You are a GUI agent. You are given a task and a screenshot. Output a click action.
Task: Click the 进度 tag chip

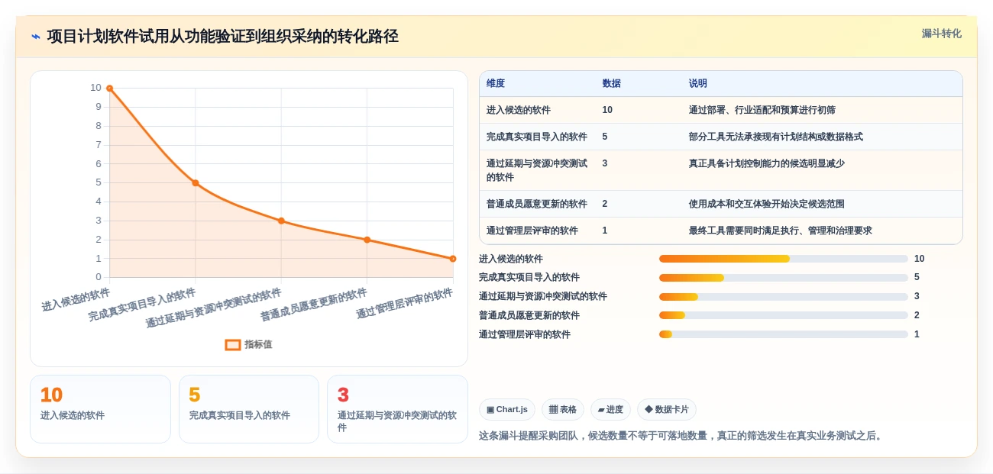click(x=610, y=409)
